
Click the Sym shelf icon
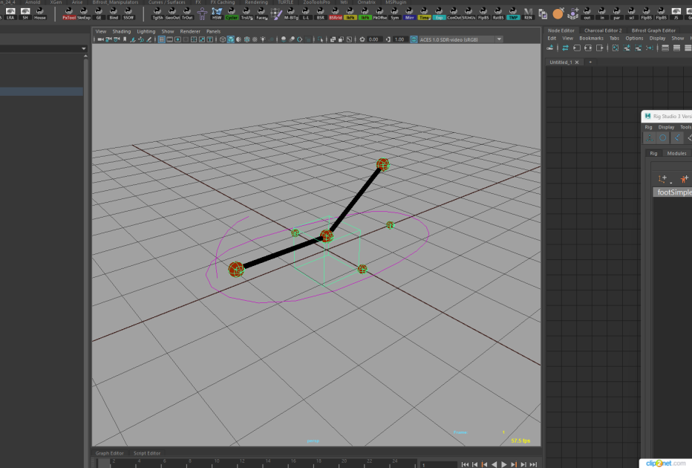394,13
